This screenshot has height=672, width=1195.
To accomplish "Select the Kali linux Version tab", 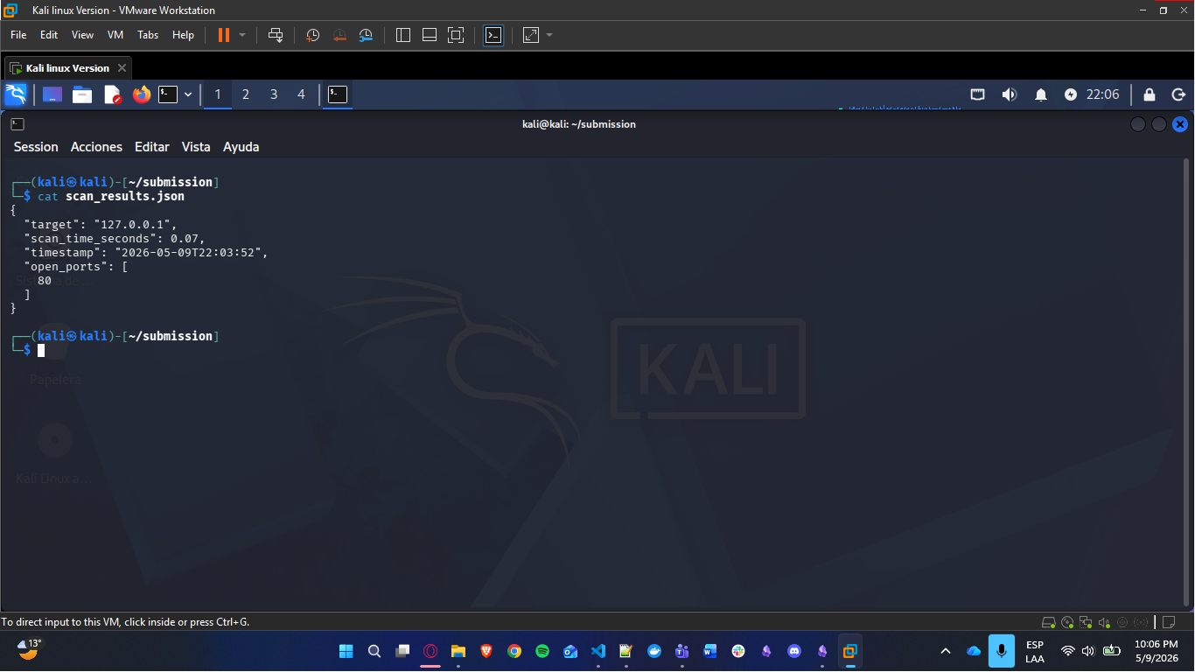I will click(68, 68).
